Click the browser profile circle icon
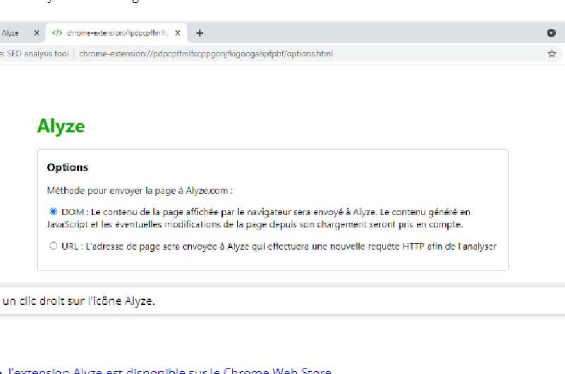This screenshot has height=374, width=565. pos(552,33)
